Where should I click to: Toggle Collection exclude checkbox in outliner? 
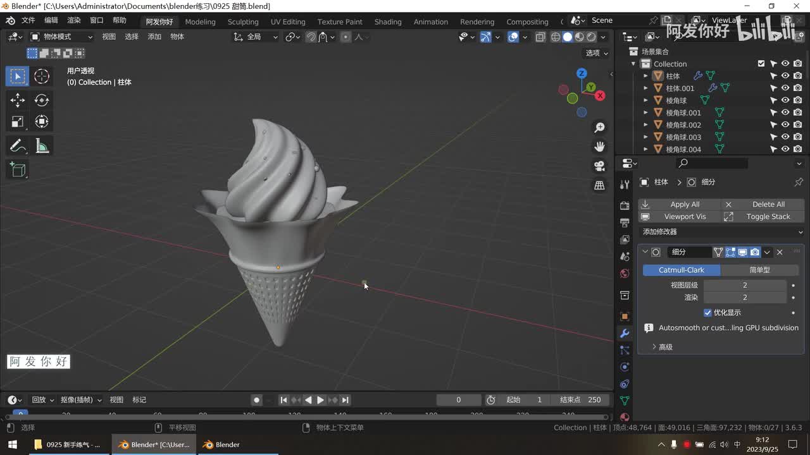click(x=761, y=64)
